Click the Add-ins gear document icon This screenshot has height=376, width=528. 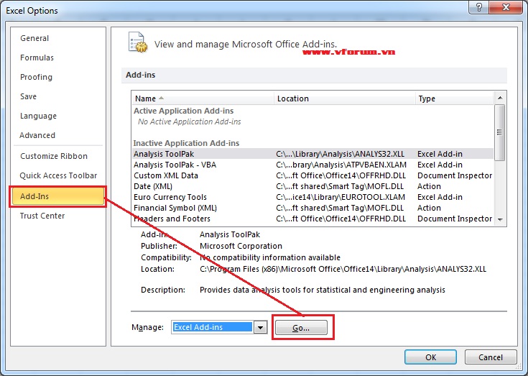tap(138, 42)
